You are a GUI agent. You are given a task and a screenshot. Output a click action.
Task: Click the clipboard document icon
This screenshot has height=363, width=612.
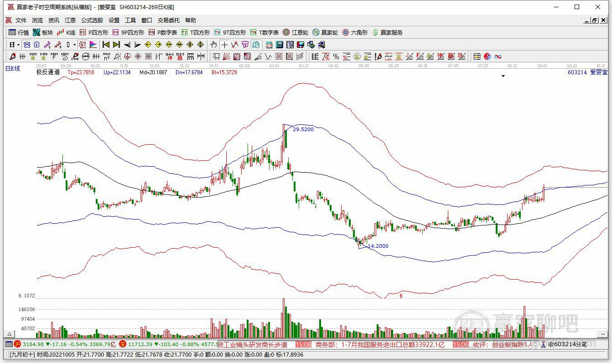click(36, 45)
